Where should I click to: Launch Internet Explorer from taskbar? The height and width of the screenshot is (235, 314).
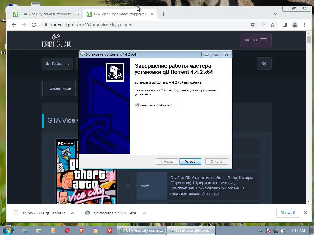pyautogui.click(x=25, y=230)
